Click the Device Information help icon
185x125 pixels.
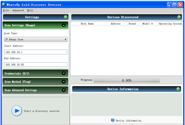click(x=178, y=89)
